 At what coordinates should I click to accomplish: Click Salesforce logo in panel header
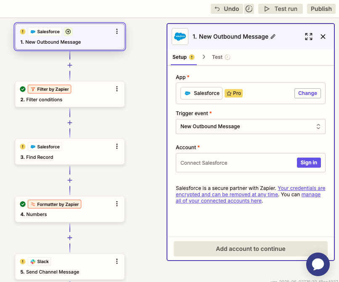(x=180, y=37)
